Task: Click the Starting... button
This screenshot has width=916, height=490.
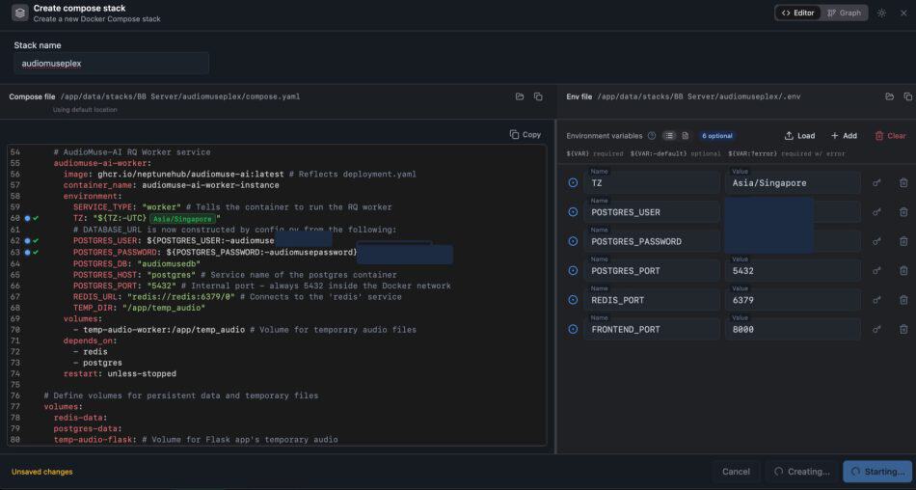Action: 877,472
